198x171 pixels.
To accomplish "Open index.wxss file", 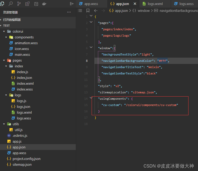I will 25,89.
